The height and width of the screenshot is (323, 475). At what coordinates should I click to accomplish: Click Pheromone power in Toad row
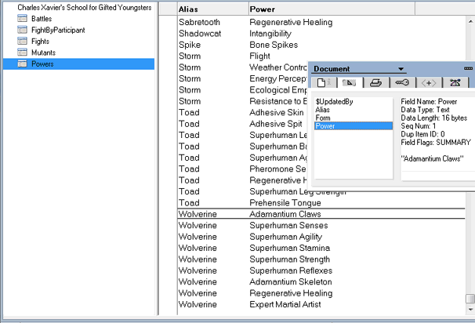(277, 169)
